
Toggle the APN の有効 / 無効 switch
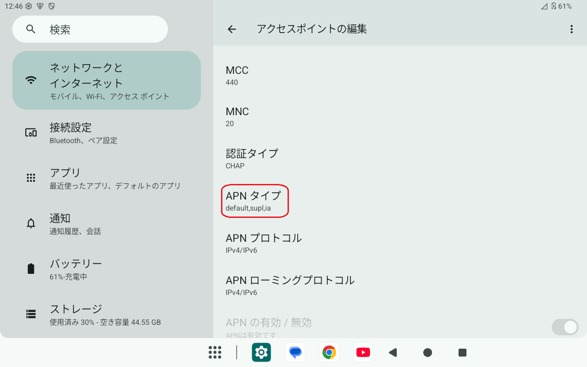tap(565, 327)
